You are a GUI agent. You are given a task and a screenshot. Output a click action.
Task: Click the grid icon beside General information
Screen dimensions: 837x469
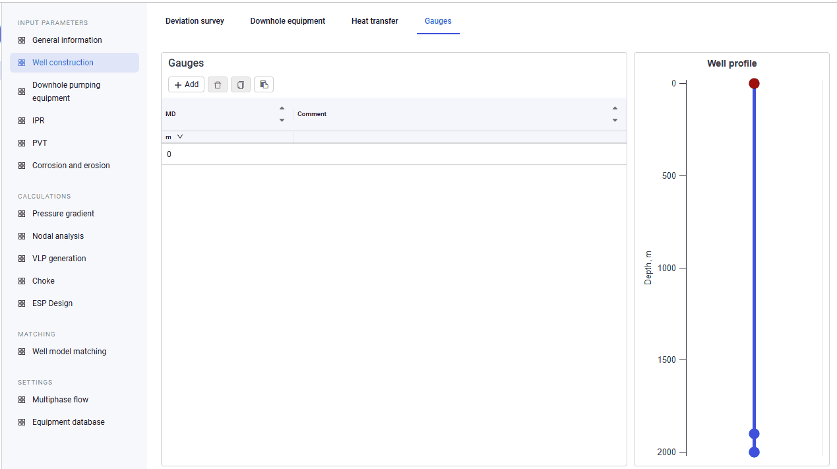coord(22,40)
